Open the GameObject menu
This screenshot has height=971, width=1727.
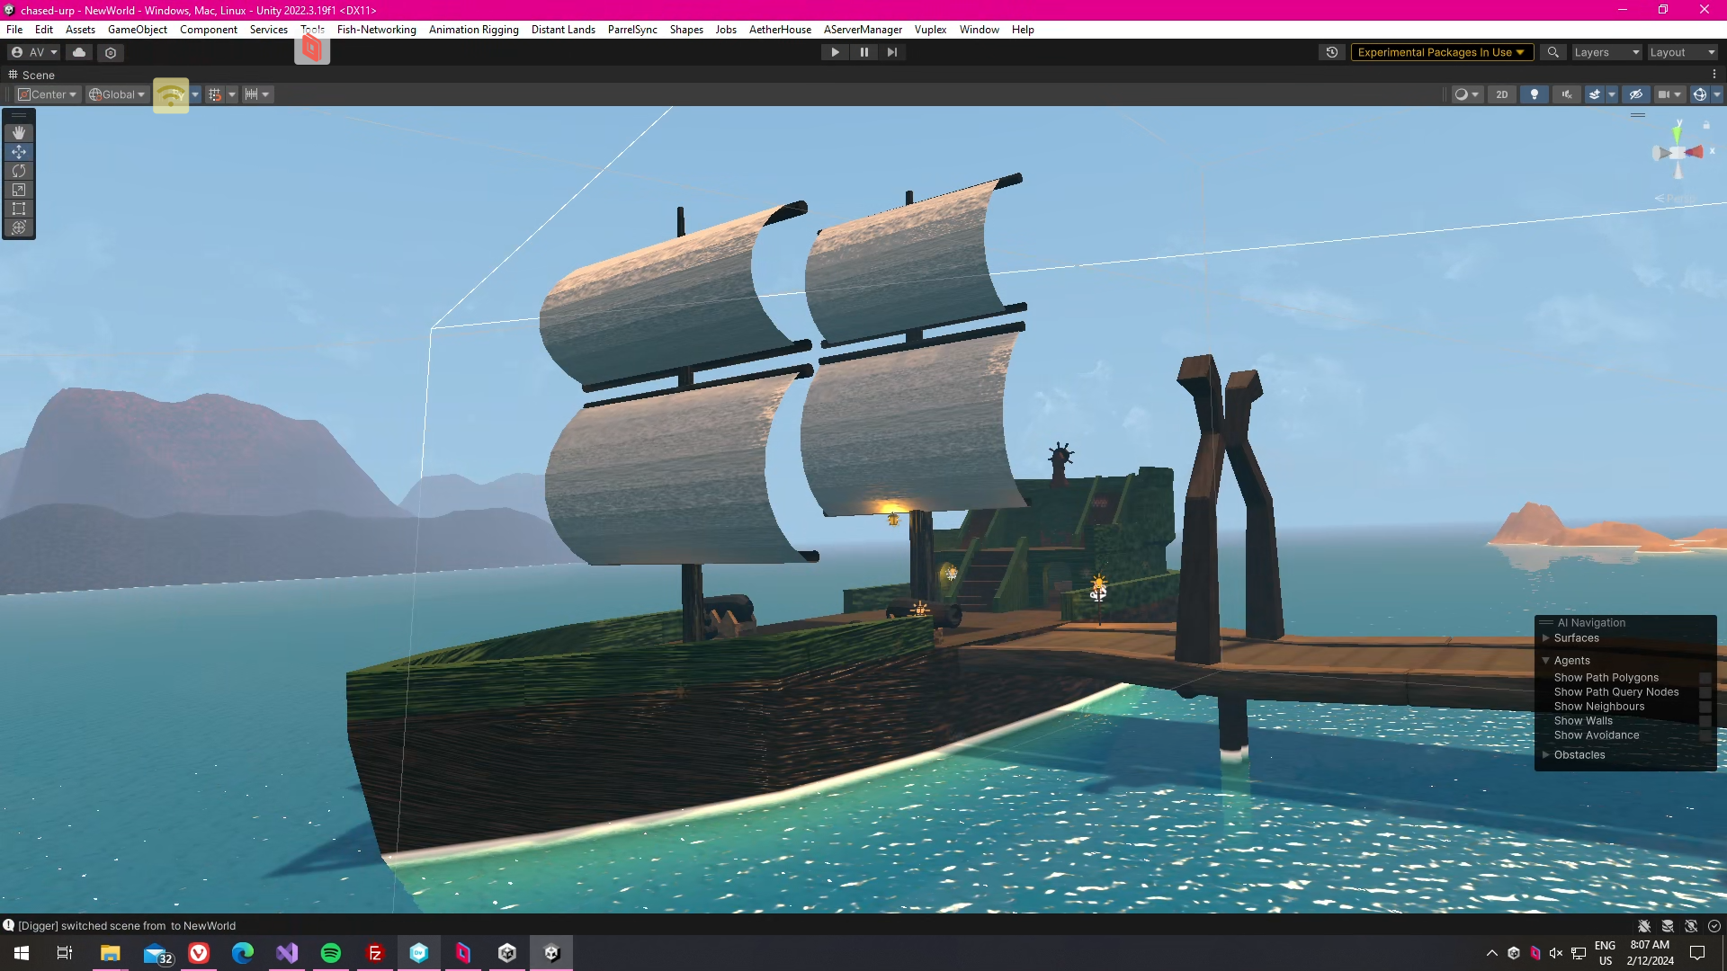(137, 30)
